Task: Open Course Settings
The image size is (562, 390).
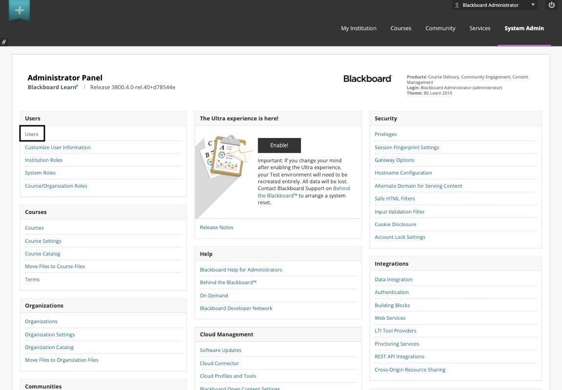Action: 43,241
